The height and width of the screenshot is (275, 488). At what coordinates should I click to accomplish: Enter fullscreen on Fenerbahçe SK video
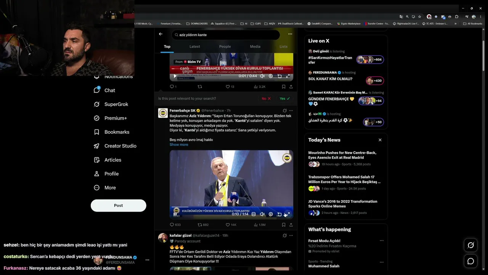tap(288, 214)
